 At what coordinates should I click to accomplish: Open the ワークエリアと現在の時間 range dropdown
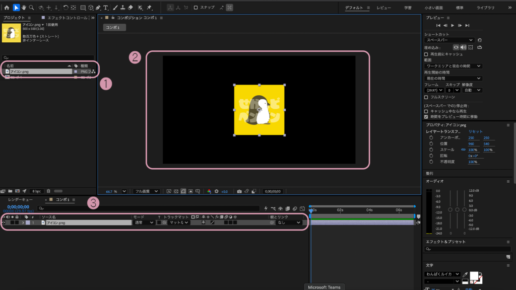click(453, 66)
